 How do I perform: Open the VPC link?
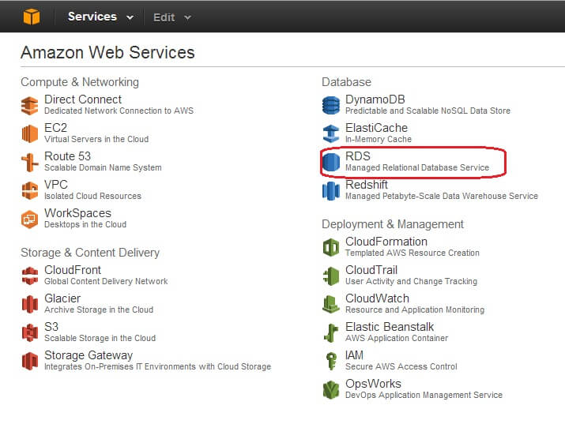(x=56, y=185)
